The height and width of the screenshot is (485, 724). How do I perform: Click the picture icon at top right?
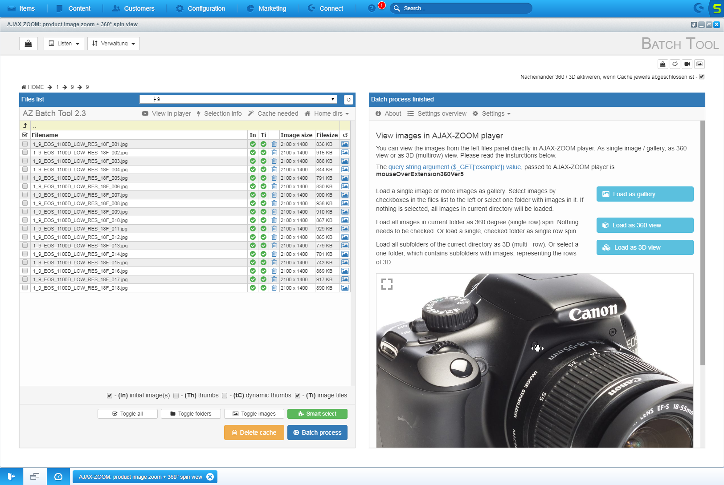coord(699,64)
